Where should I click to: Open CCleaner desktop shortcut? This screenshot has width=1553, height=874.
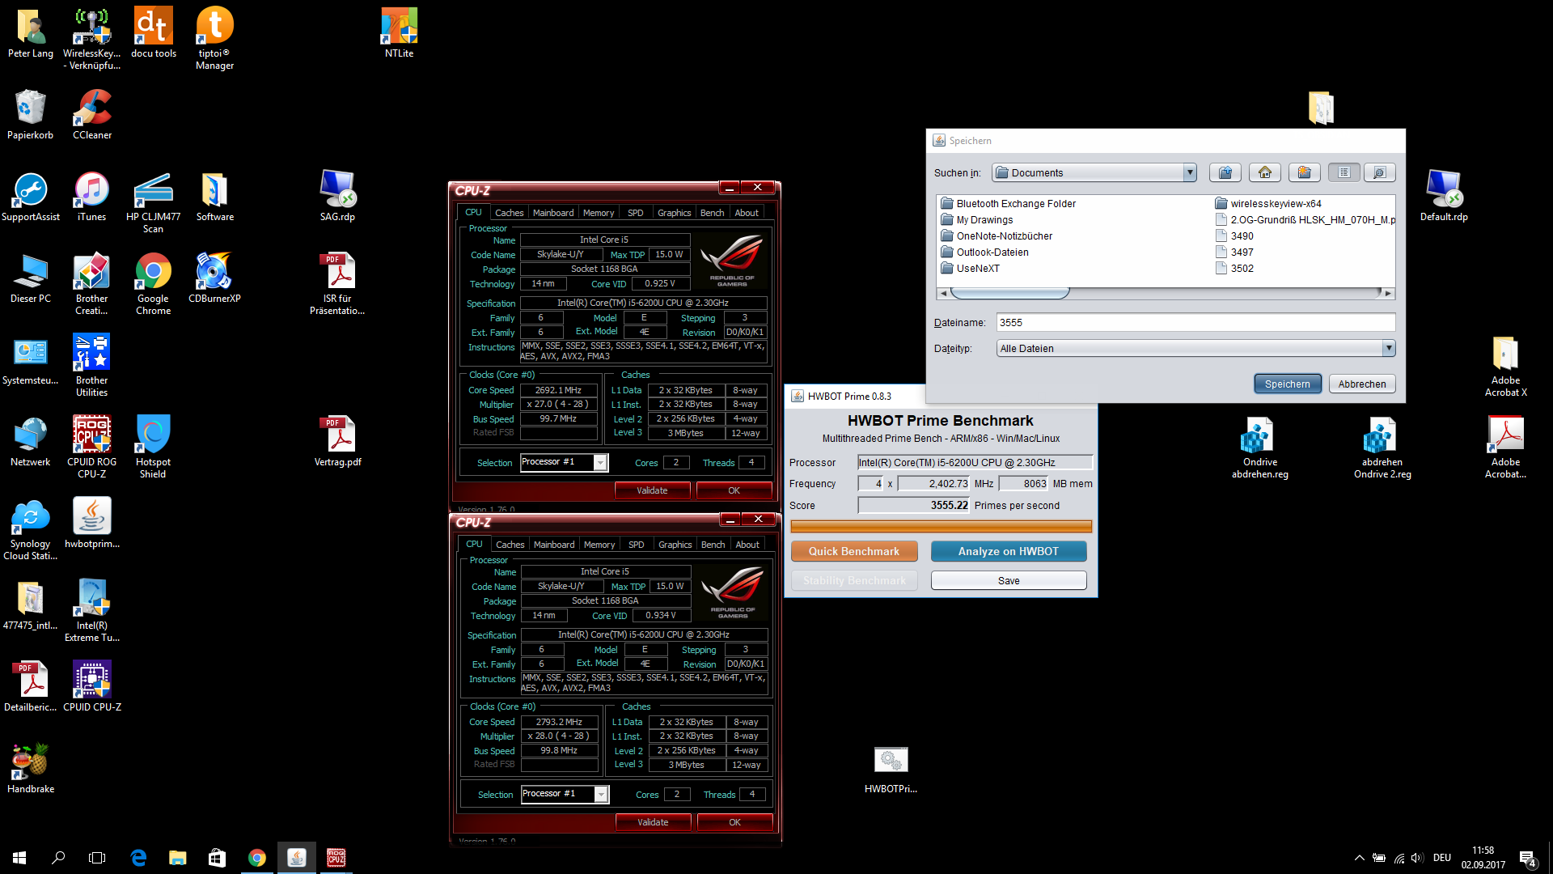click(x=92, y=114)
